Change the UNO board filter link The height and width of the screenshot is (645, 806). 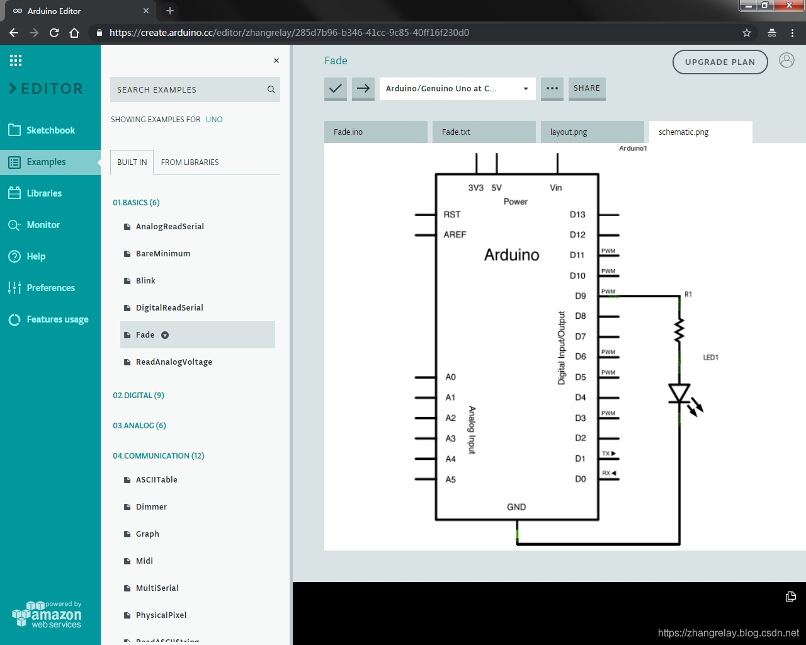pos(214,119)
